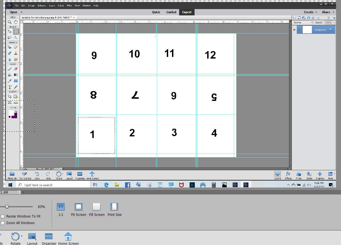
Task: Select the Type tool
Action: point(10,87)
